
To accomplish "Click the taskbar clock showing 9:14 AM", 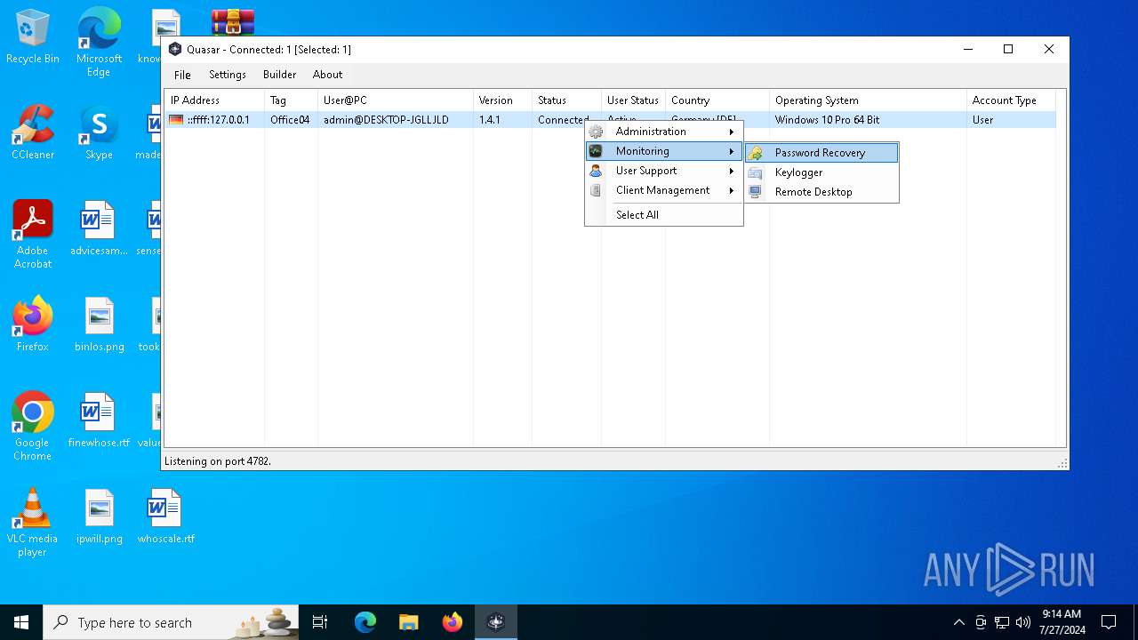I will 1062,622.
